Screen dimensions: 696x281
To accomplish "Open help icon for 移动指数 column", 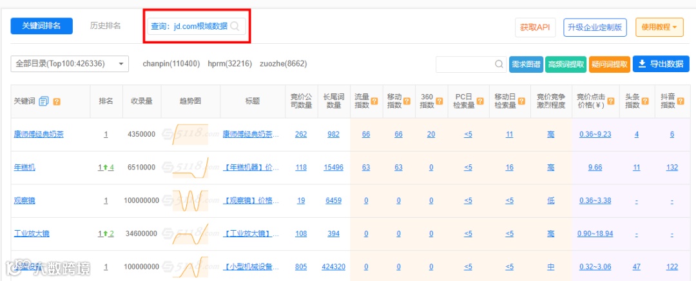I will (406, 101).
